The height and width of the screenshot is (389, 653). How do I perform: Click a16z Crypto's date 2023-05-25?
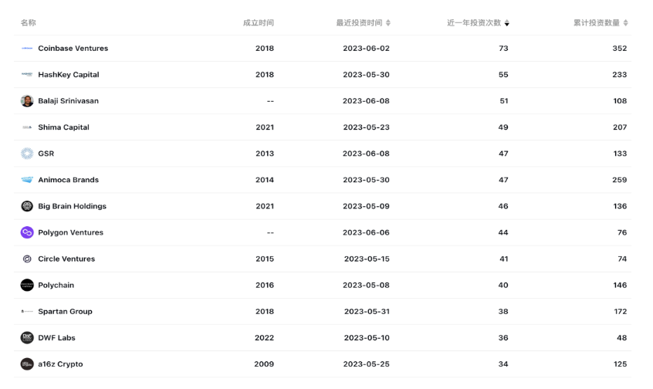(x=367, y=364)
